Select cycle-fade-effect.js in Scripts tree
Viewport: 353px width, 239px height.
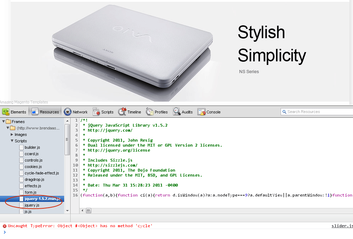42,173
